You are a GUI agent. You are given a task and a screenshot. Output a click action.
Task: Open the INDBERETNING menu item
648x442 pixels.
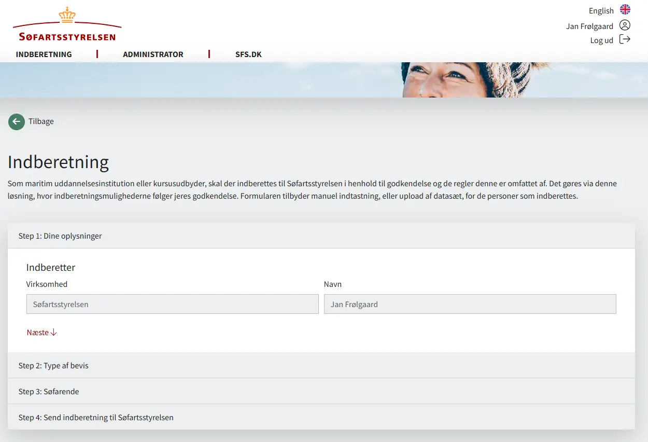click(44, 54)
